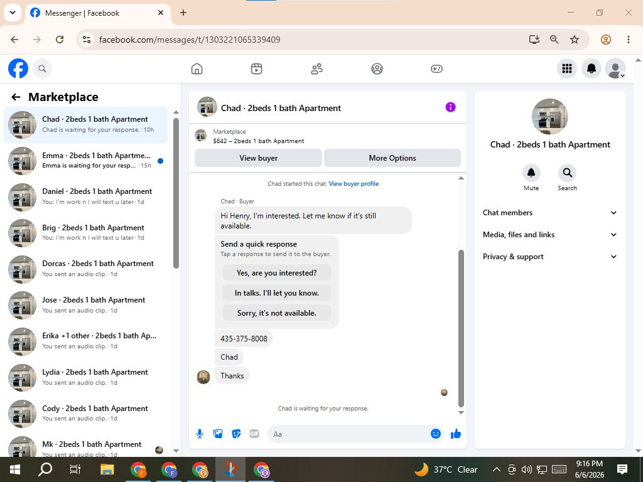Open the Facebook menu grid icon
The width and height of the screenshot is (643, 482).
(567, 68)
